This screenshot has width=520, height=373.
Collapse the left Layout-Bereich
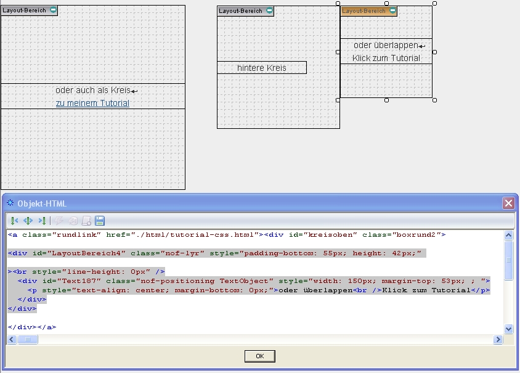click(53, 10)
